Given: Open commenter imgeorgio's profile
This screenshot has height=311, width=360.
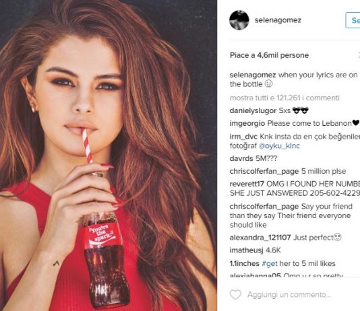Looking at the screenshot, I should coord(247,123).
